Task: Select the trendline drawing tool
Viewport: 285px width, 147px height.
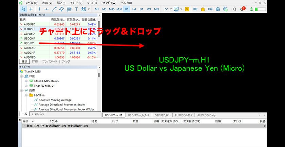Action: click(54, 9)
